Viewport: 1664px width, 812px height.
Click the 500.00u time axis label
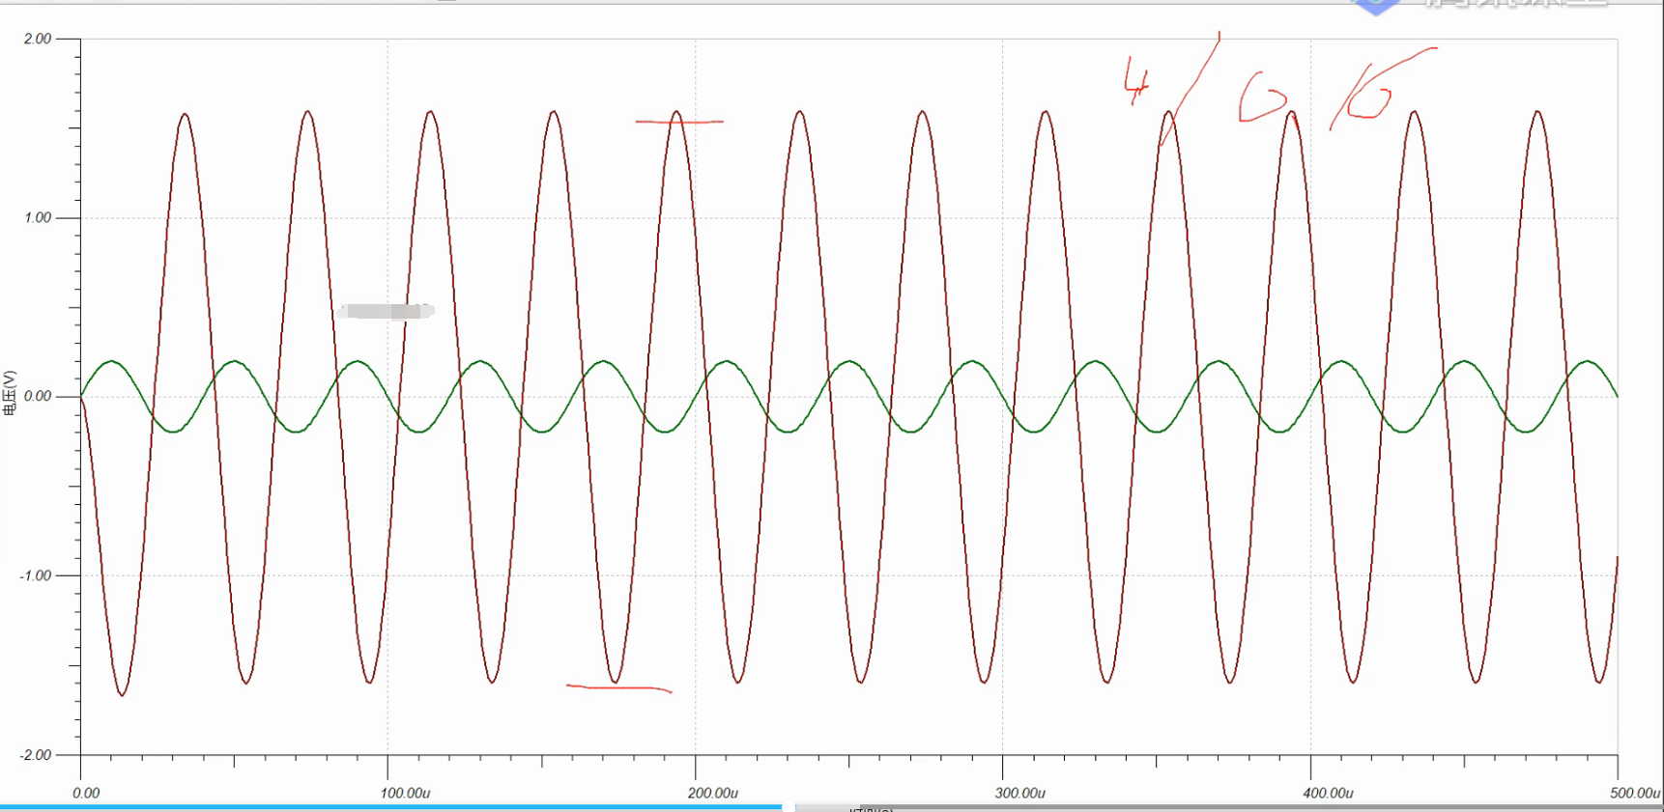click(1636, 793)
